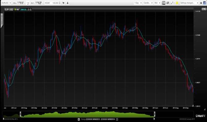
Task: Click the price axis scale arrow icon
Action: (x=193, y=106)
